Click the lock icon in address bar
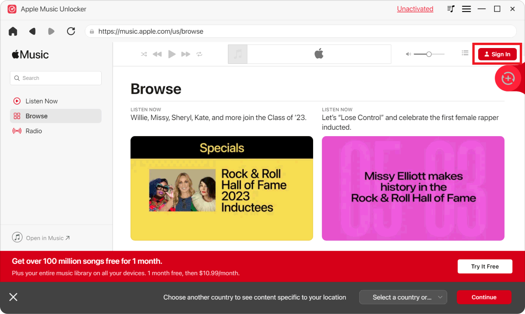This screenshot has width=525, height=314. pyautogui.click(x=92, y=32)
